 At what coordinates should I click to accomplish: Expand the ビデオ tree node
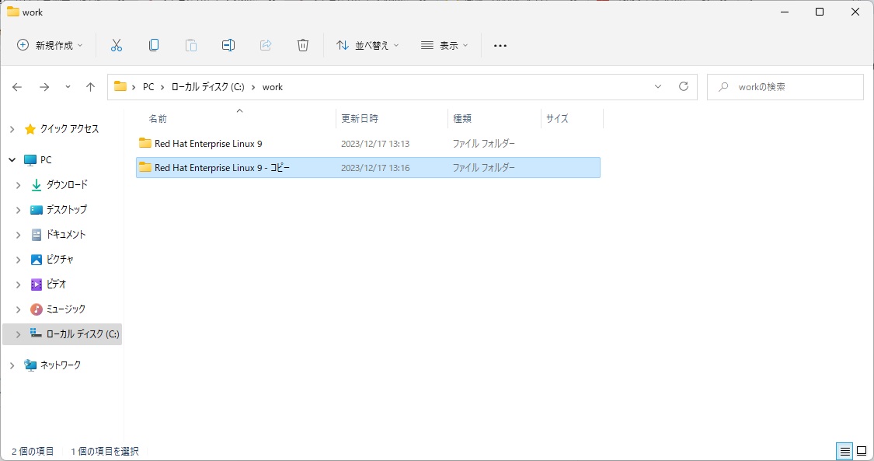19,285
